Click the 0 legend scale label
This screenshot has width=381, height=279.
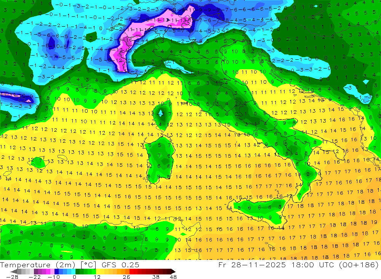point(74,277)
